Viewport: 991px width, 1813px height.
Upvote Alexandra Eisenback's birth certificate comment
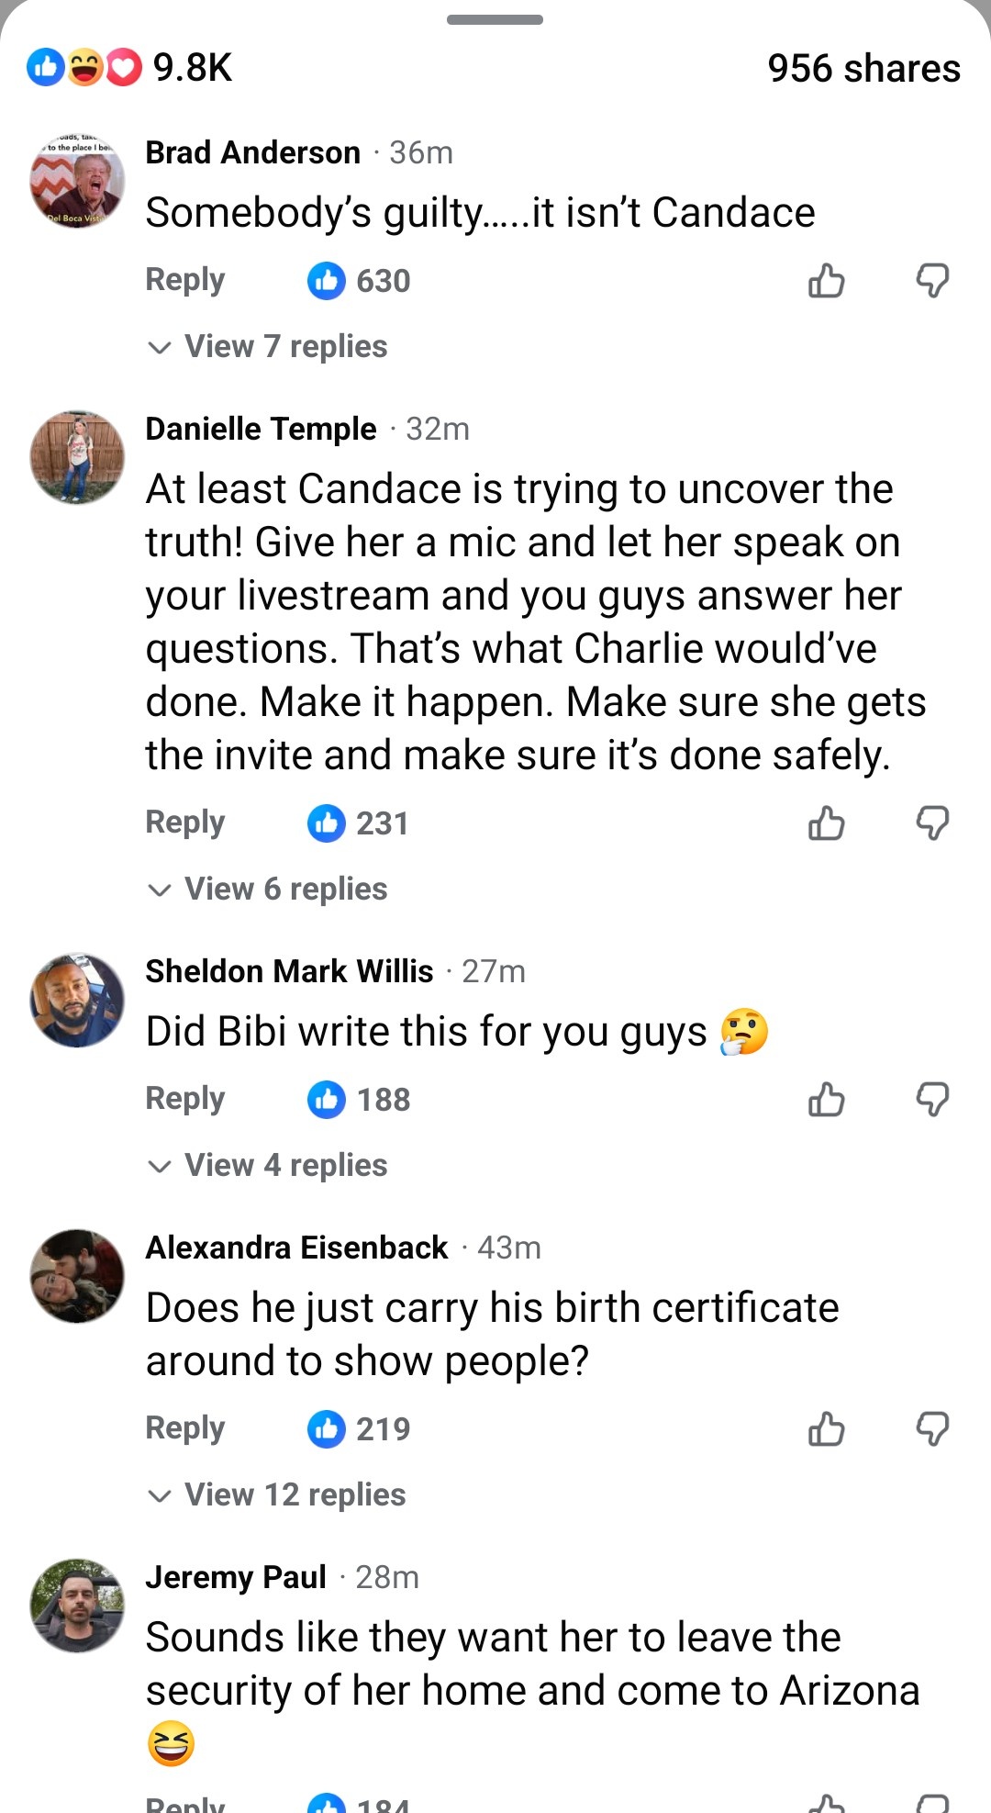pos(826,1428)
